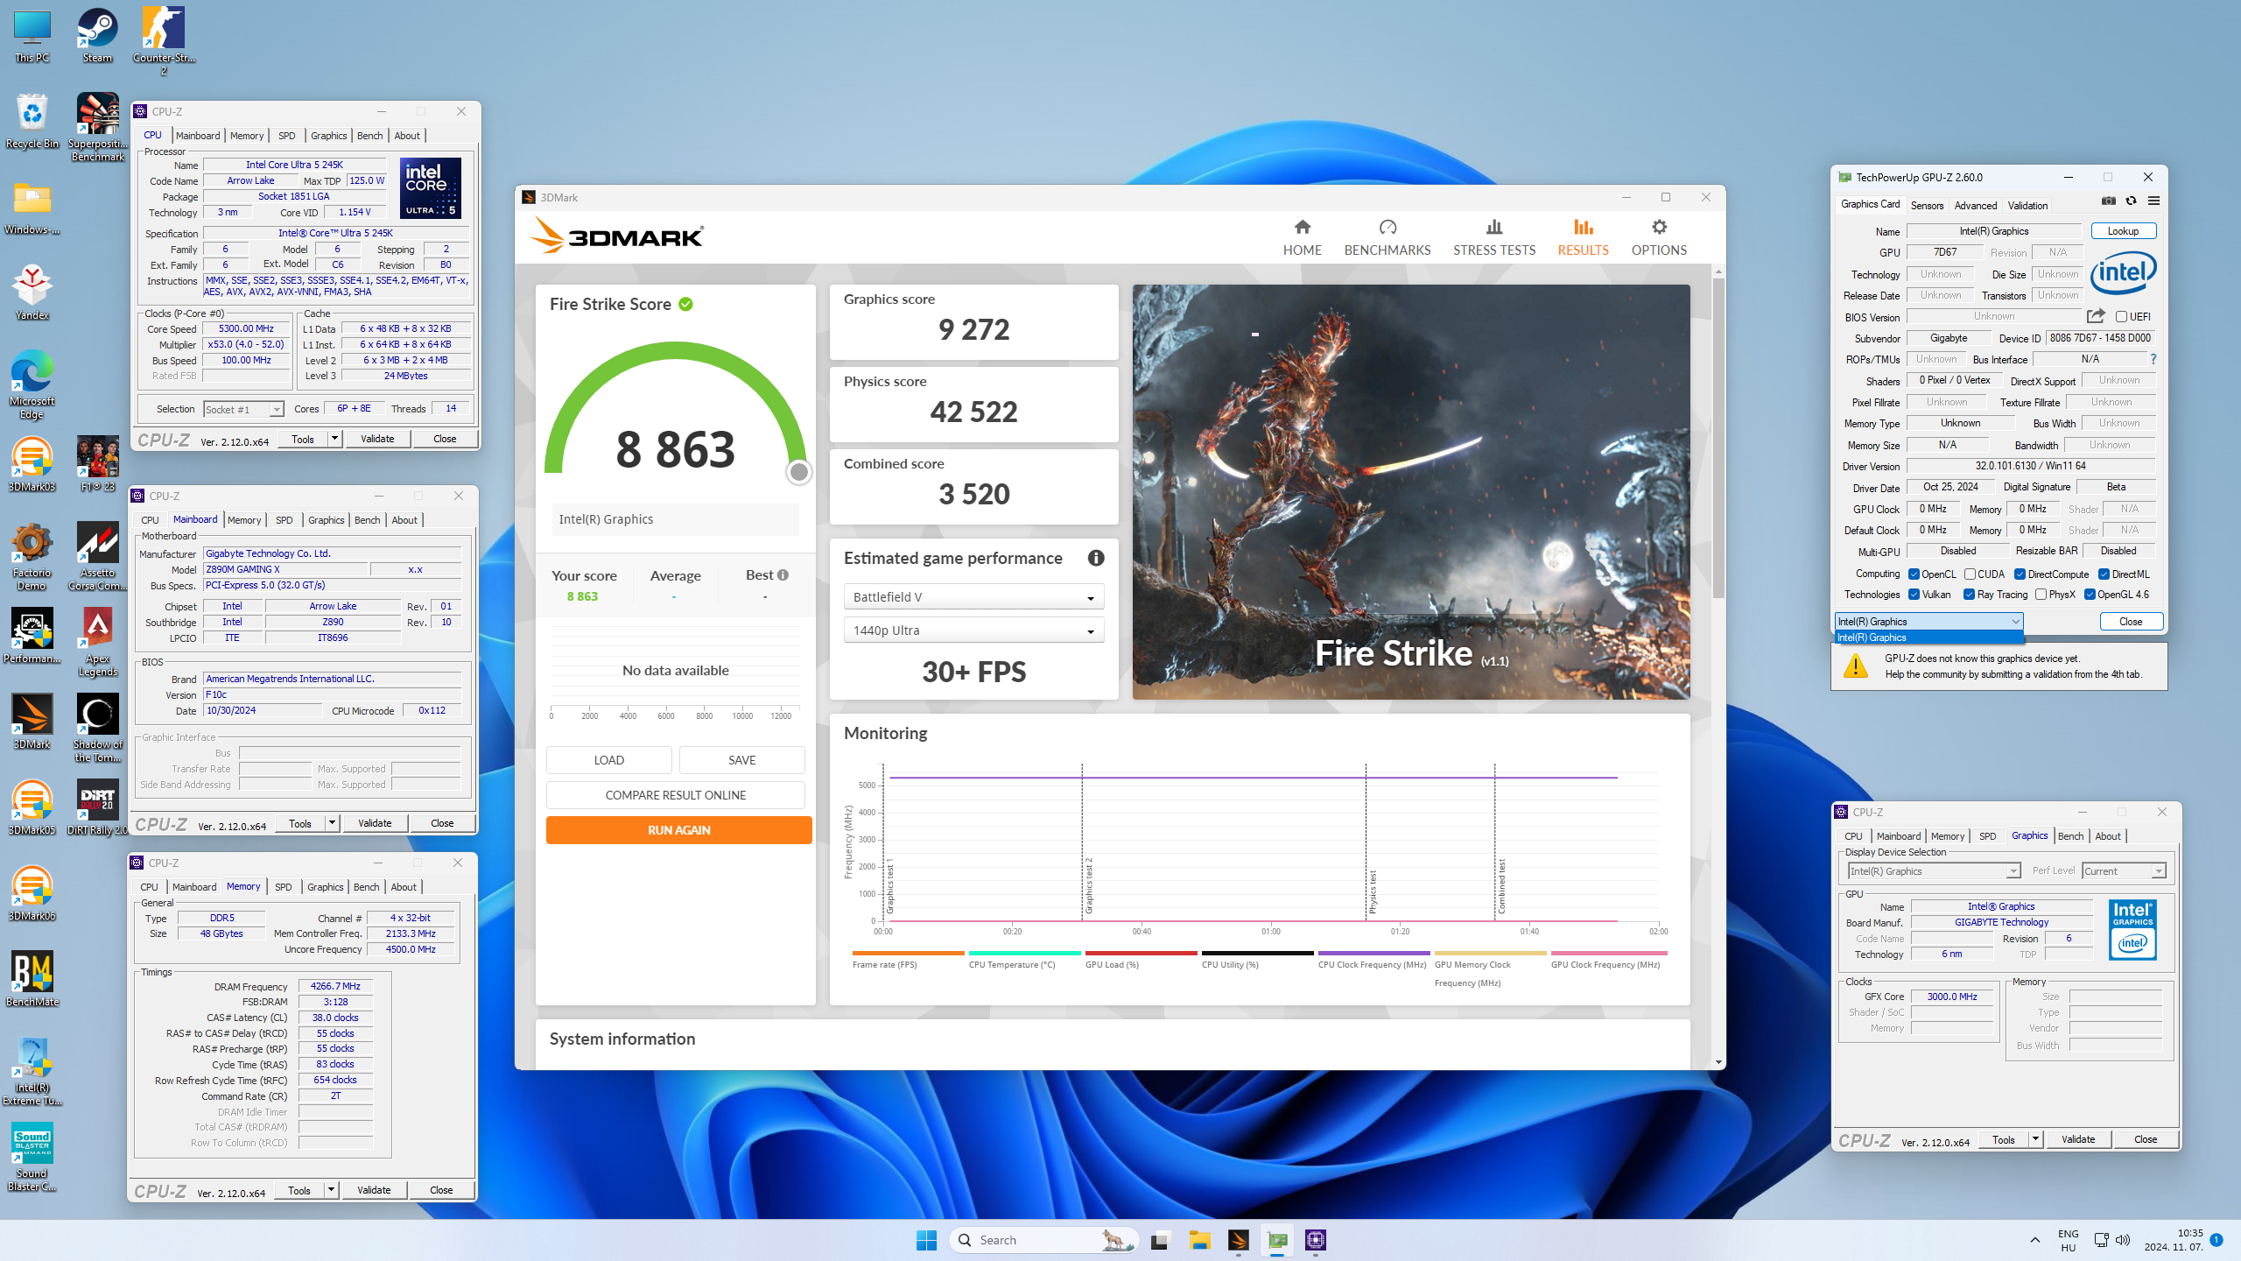Toggle Ray Tracing checkbox in GPU-Z
2241x1261 pixels.
tap(1969, 595)
